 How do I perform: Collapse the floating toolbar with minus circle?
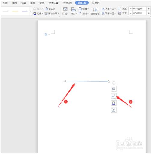pyautogui.click(x=114, y=83)
